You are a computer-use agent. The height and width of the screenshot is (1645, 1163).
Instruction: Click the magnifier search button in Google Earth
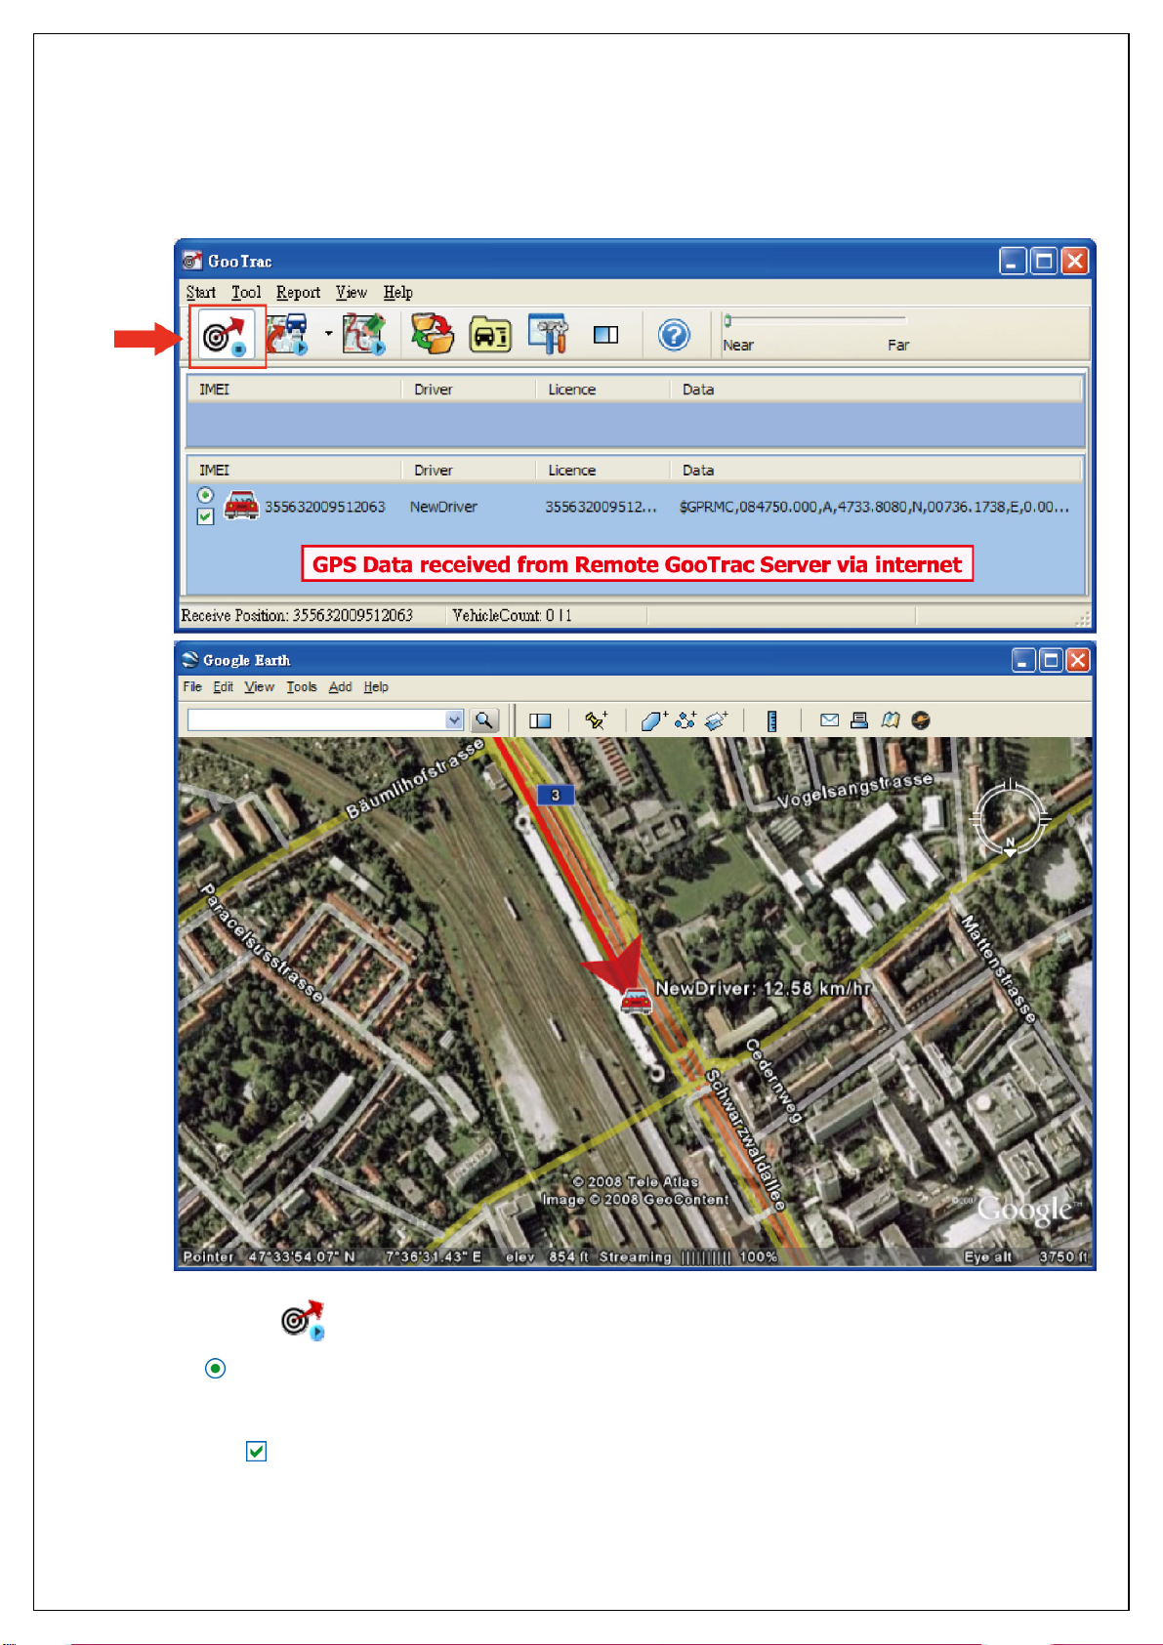point(484,720)
